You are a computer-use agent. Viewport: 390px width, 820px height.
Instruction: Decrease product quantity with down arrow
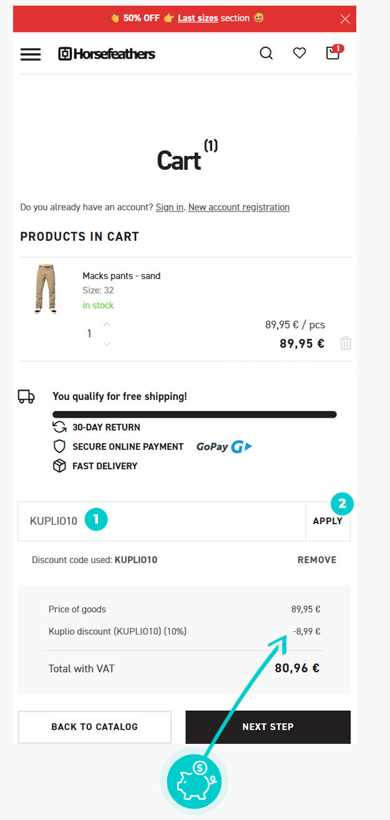tap(107, 344)
